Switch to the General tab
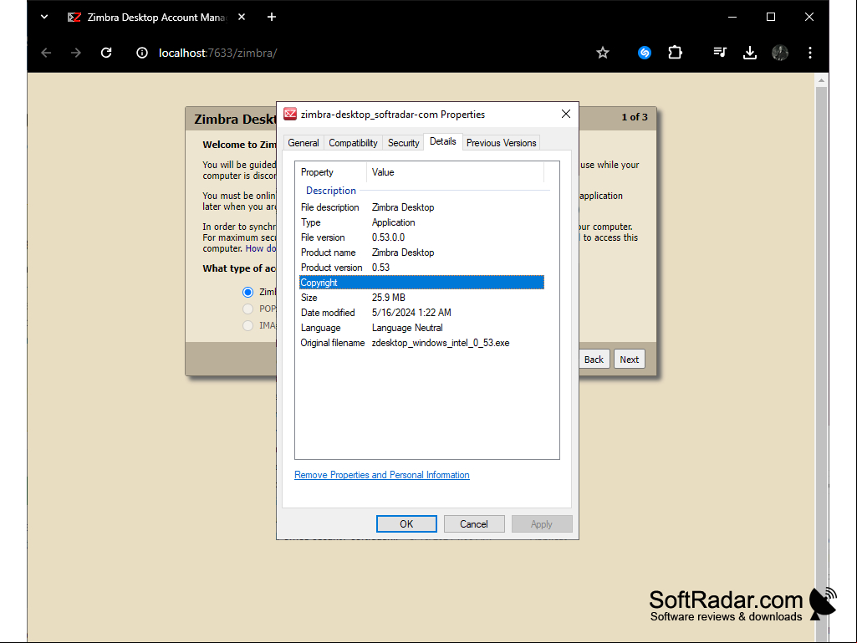The width and height of the screenshot is (857, 643). point(304,143)
